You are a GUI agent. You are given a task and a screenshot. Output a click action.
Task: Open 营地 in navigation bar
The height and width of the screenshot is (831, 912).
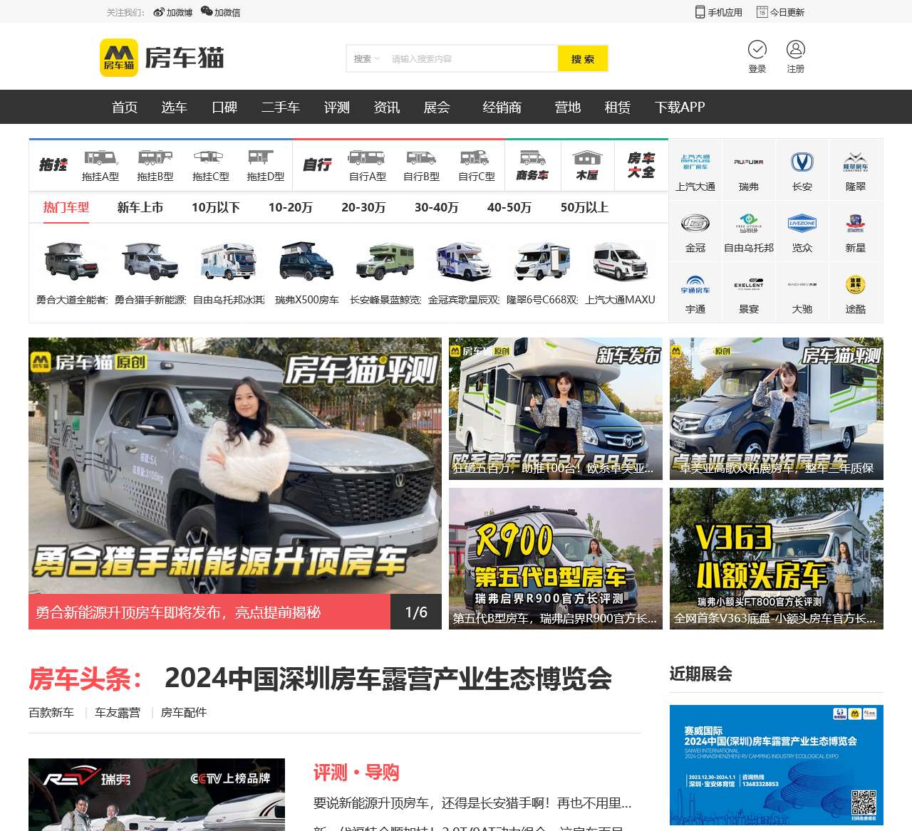[x=568, y=107]
